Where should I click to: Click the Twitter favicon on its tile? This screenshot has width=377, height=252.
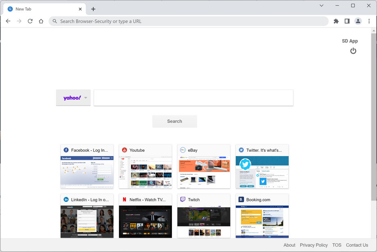point(241,150)
